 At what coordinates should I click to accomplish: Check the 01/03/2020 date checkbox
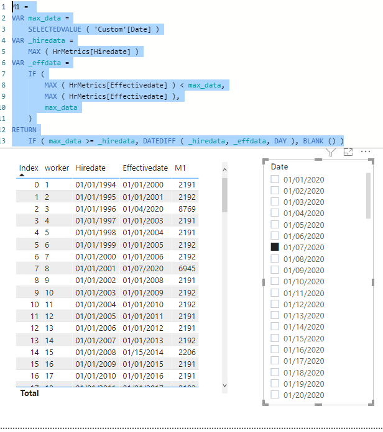tap(275, 201)
